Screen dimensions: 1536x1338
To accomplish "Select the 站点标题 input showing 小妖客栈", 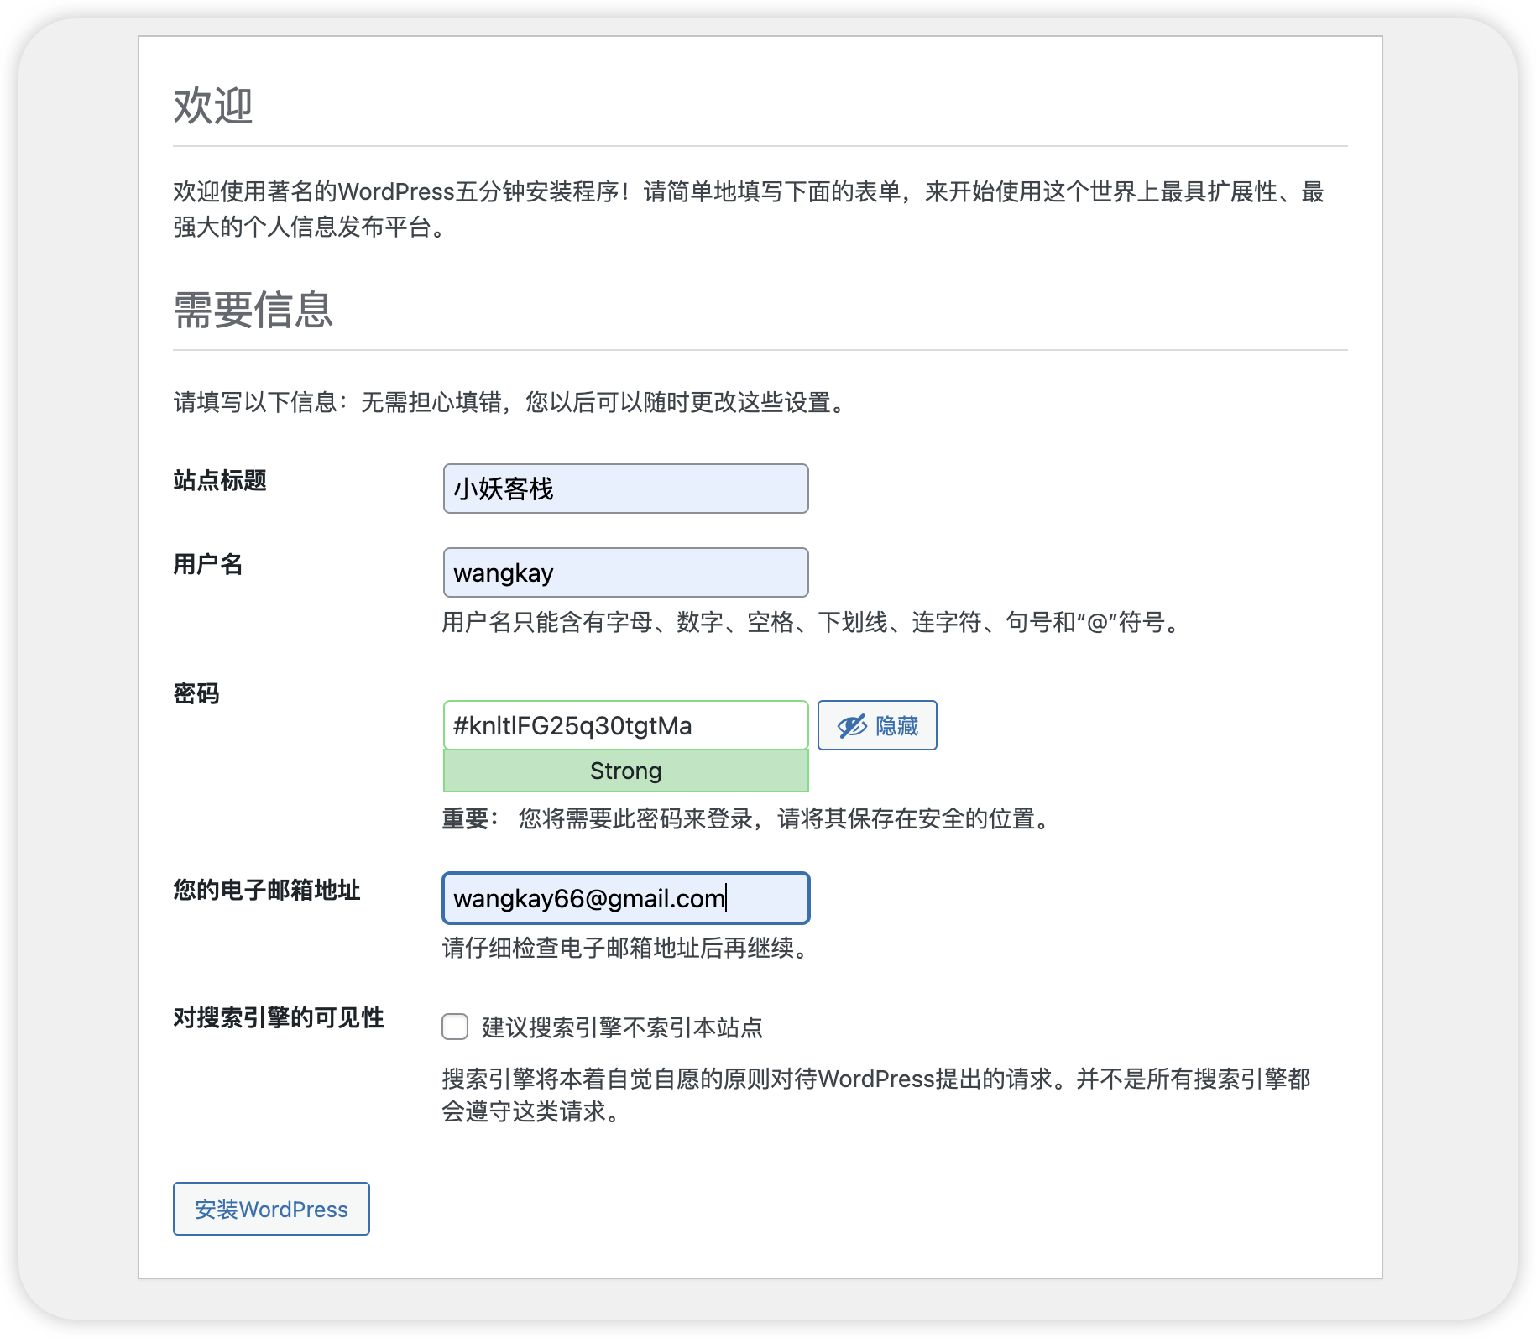I will [624, 488].
